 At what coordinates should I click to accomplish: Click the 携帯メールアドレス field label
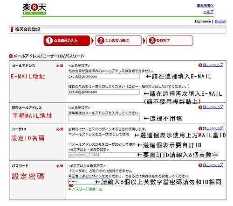pos(27,108)
